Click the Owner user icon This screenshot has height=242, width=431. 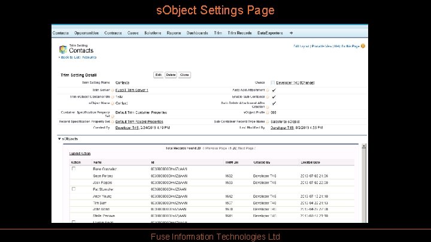272,82
